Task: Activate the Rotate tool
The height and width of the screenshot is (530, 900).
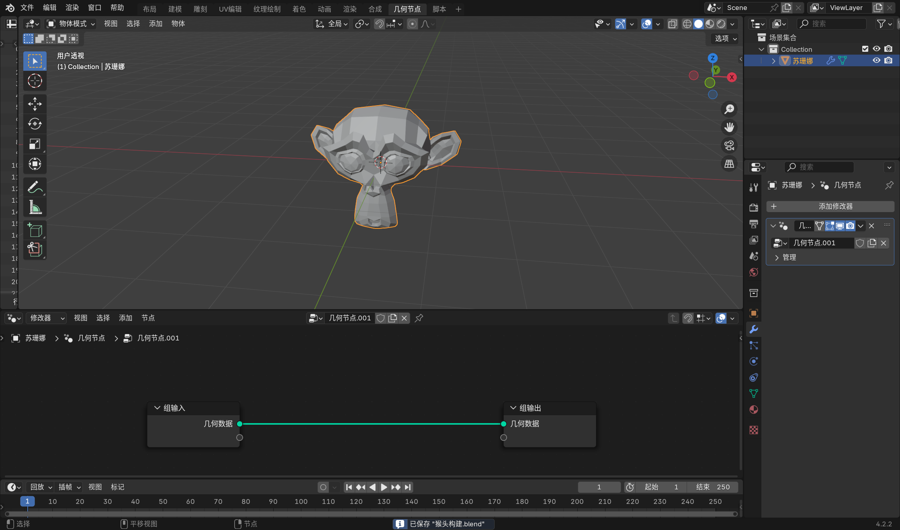Action: point(35,124)
